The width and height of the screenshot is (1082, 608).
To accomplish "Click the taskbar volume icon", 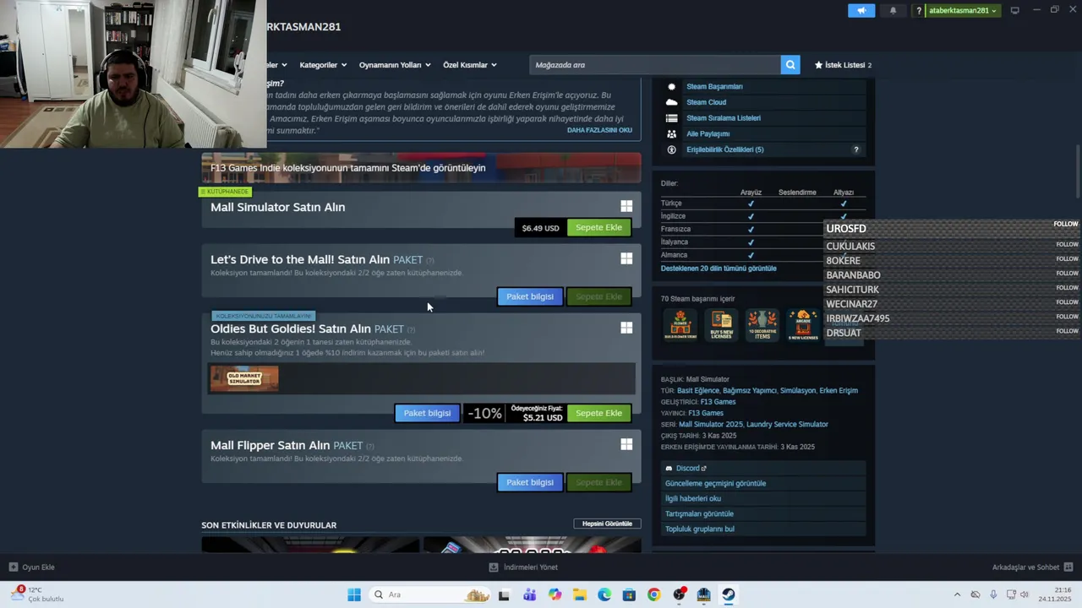I will pyautogui.click(x=1025, y=594).
